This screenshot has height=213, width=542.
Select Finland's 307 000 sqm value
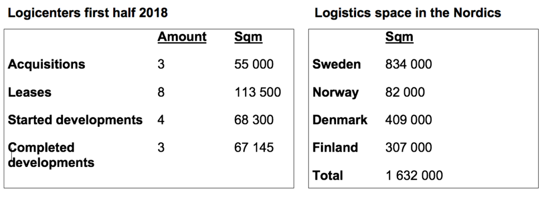click(408, 147)
